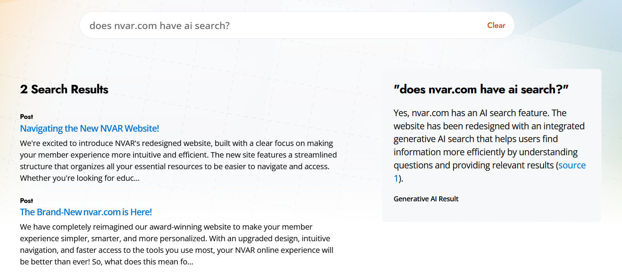Click the "Post" label above the first result
622x278 pixels.
tap(26, 117)
